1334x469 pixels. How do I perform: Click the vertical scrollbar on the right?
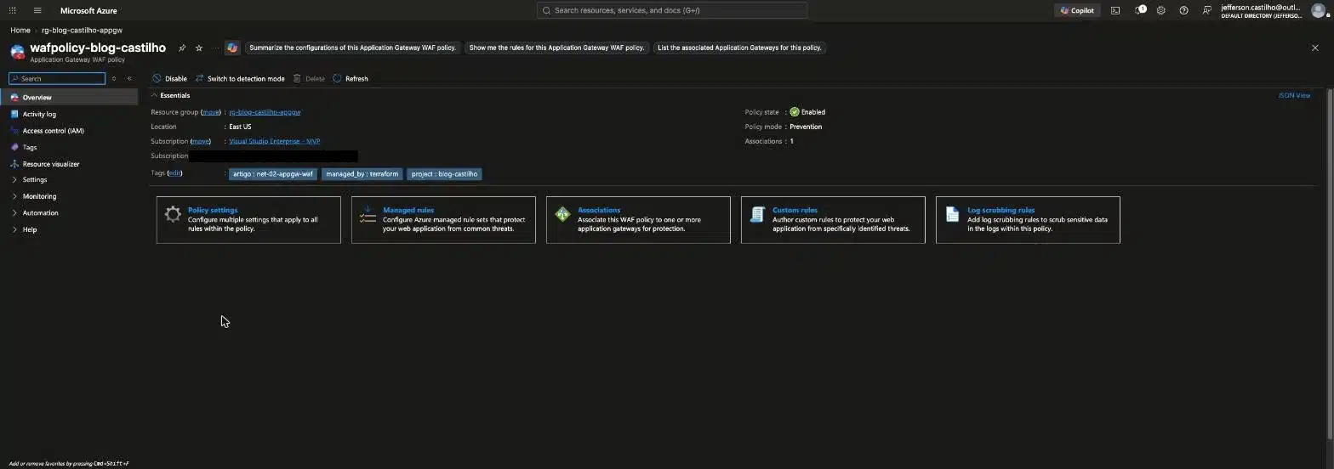[1330, 263]
